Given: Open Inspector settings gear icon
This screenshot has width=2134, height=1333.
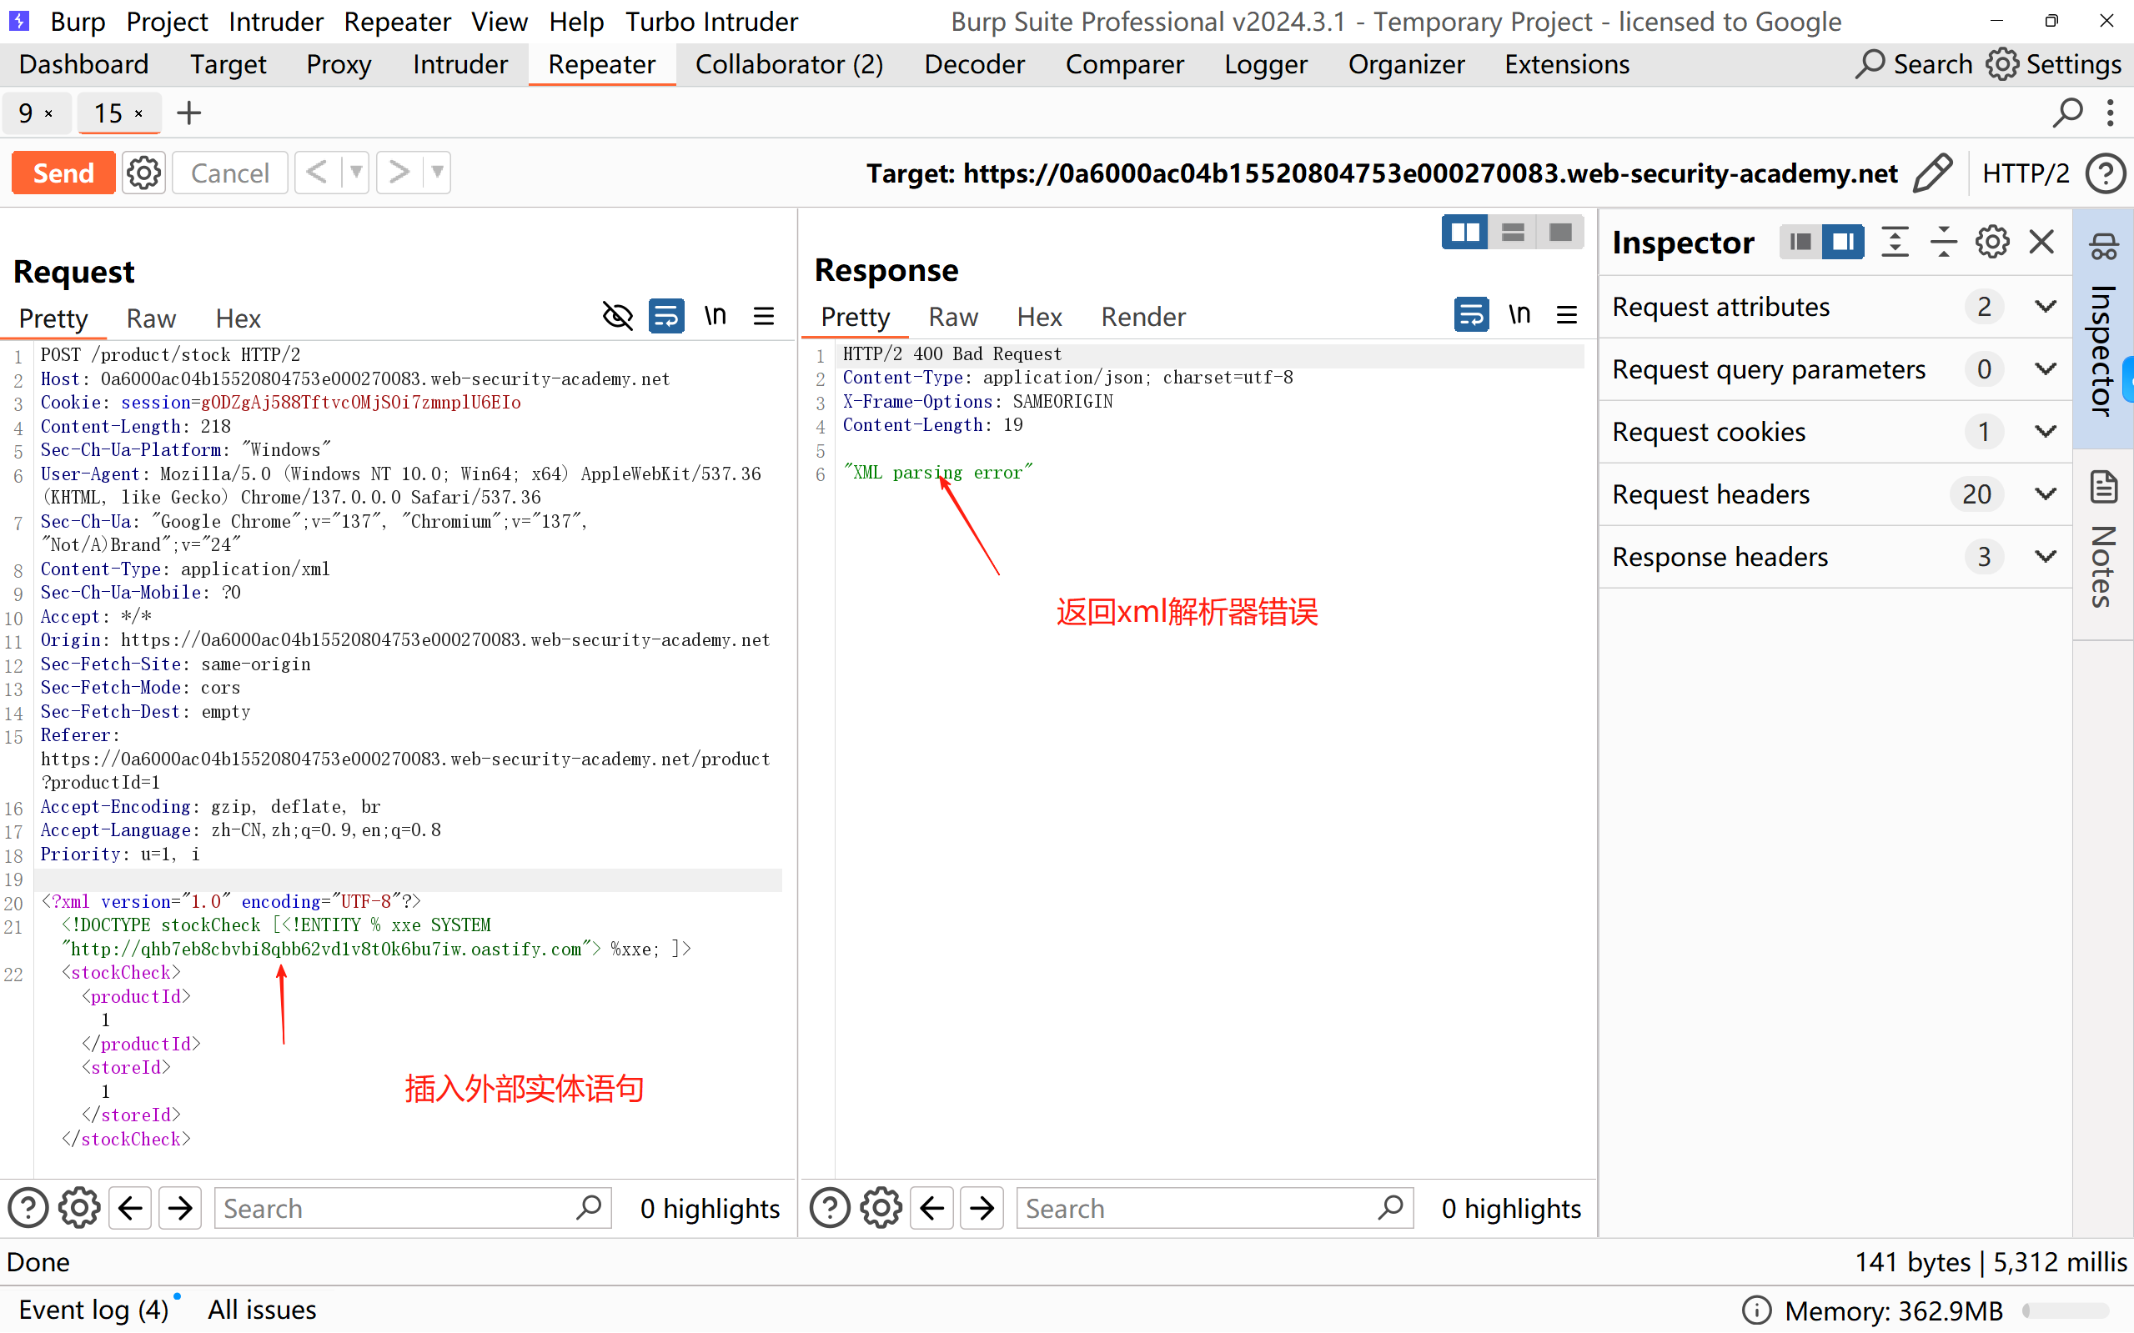Looking at the screenshot, I should tap(1992, 243).
